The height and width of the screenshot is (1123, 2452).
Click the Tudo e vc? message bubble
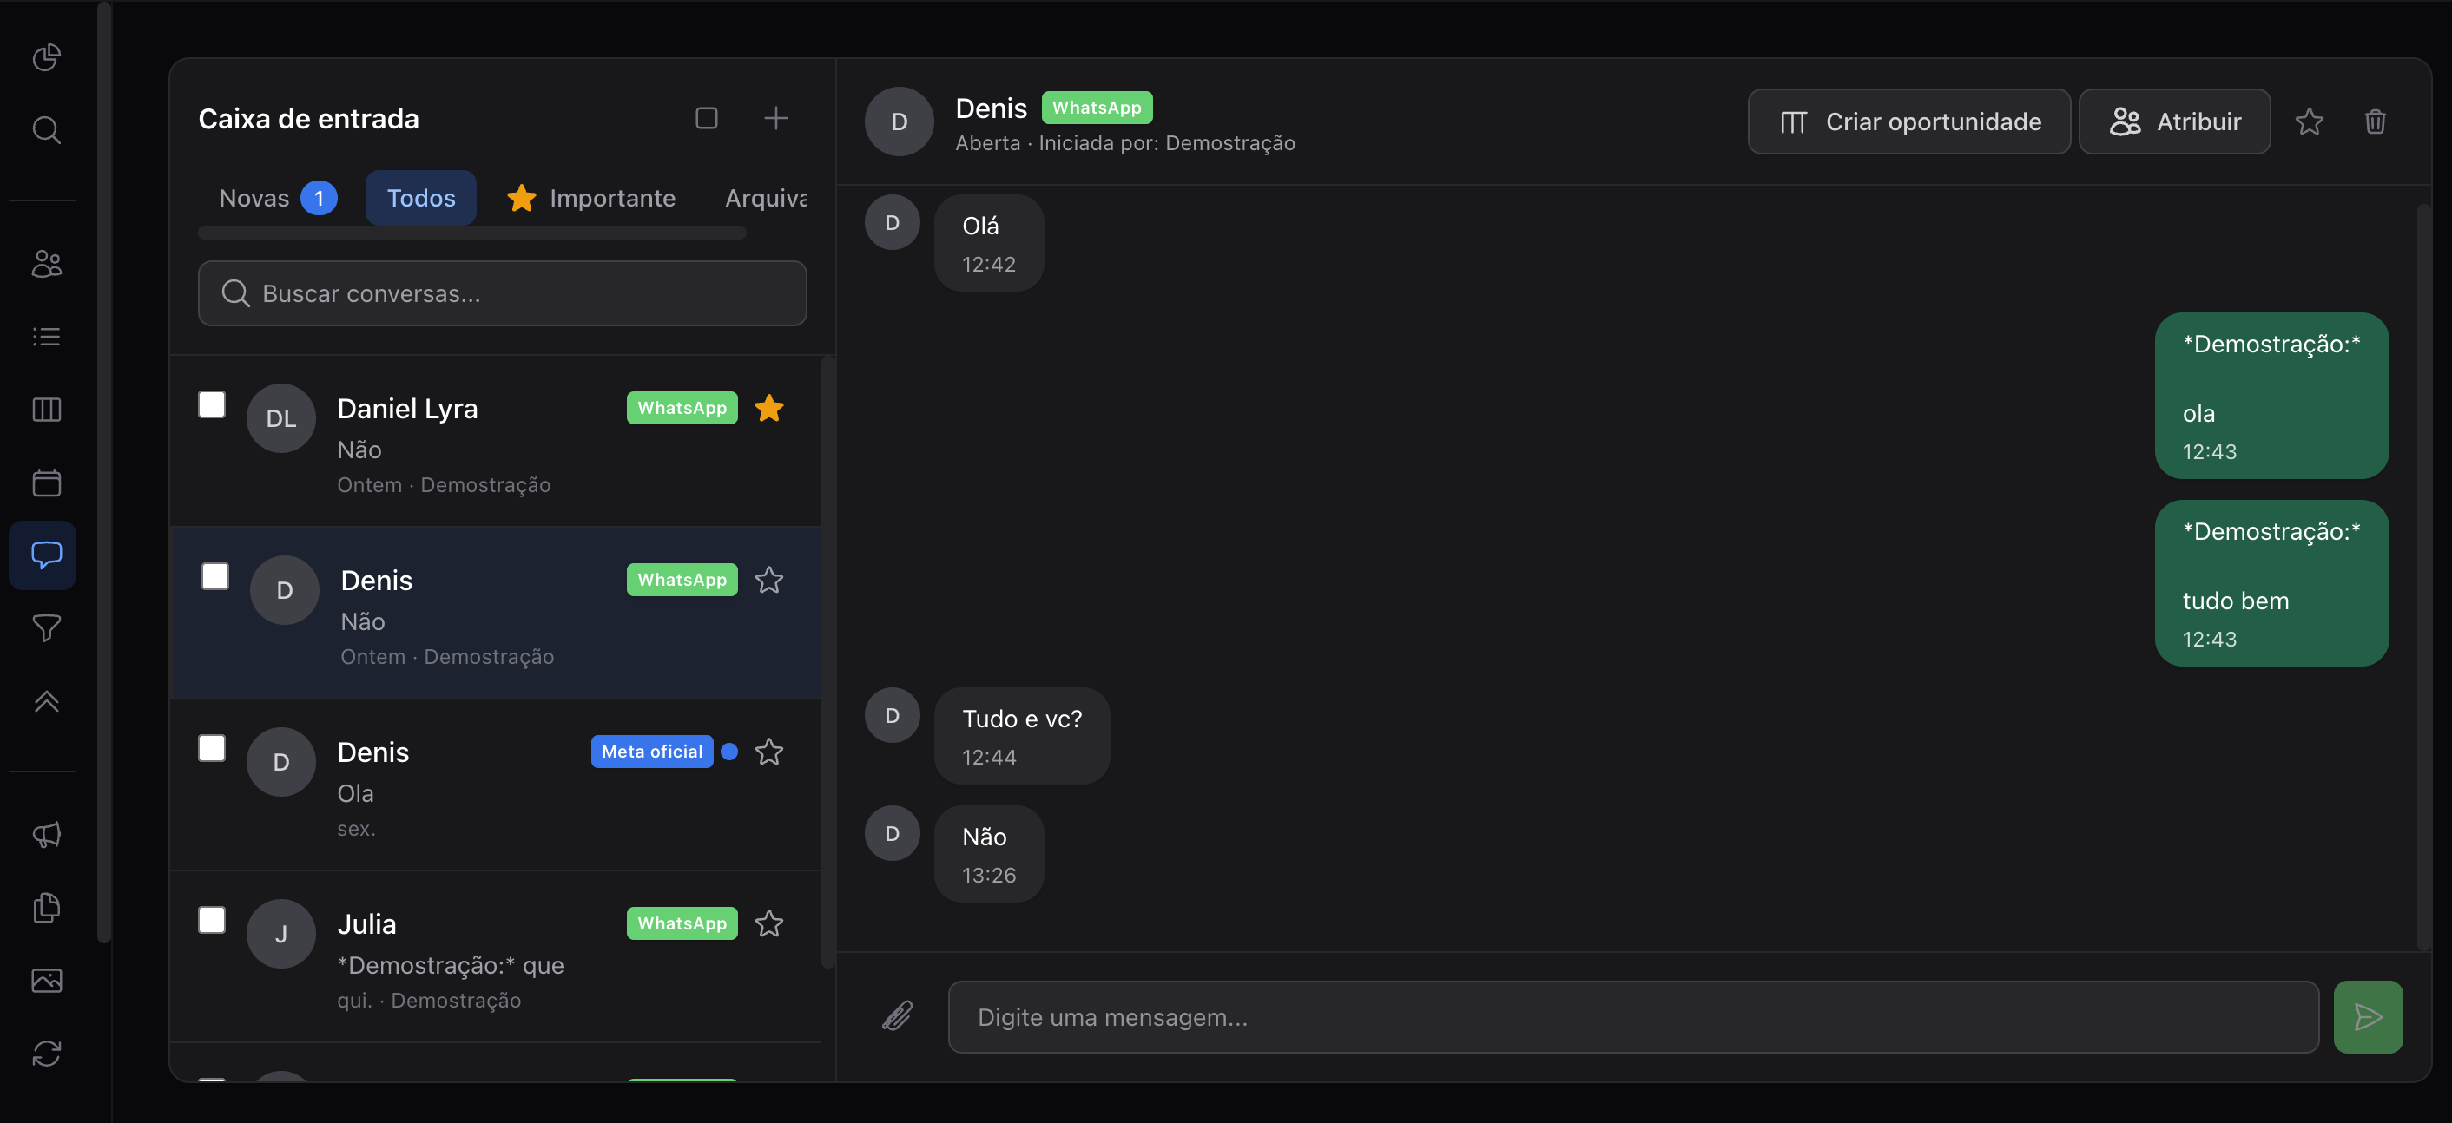1022,737
